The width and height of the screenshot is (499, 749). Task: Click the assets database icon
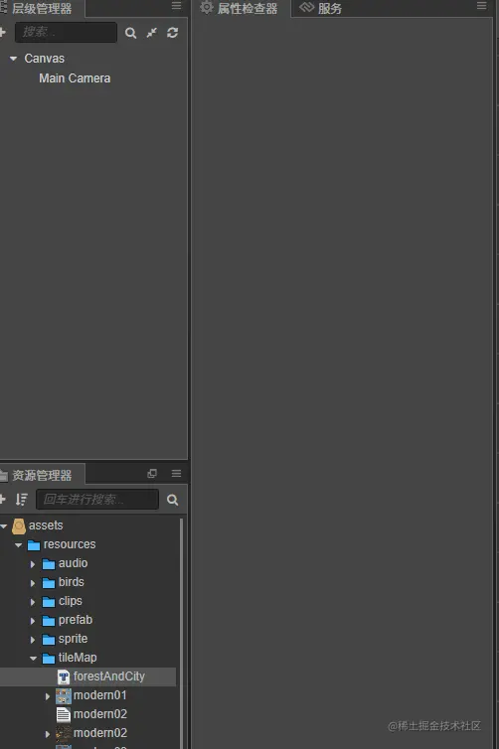19,525
